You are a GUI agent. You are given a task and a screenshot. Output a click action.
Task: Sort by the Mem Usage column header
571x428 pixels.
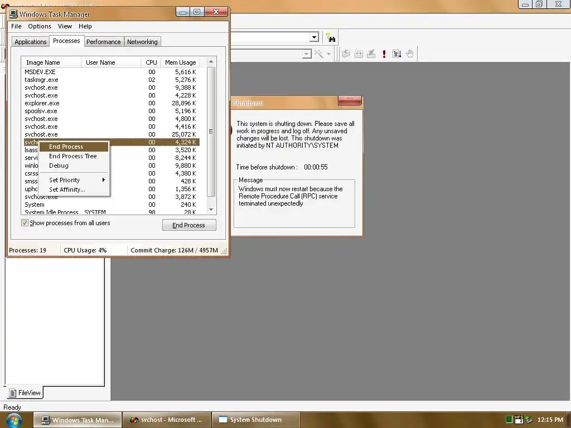(x=180, y=62)
